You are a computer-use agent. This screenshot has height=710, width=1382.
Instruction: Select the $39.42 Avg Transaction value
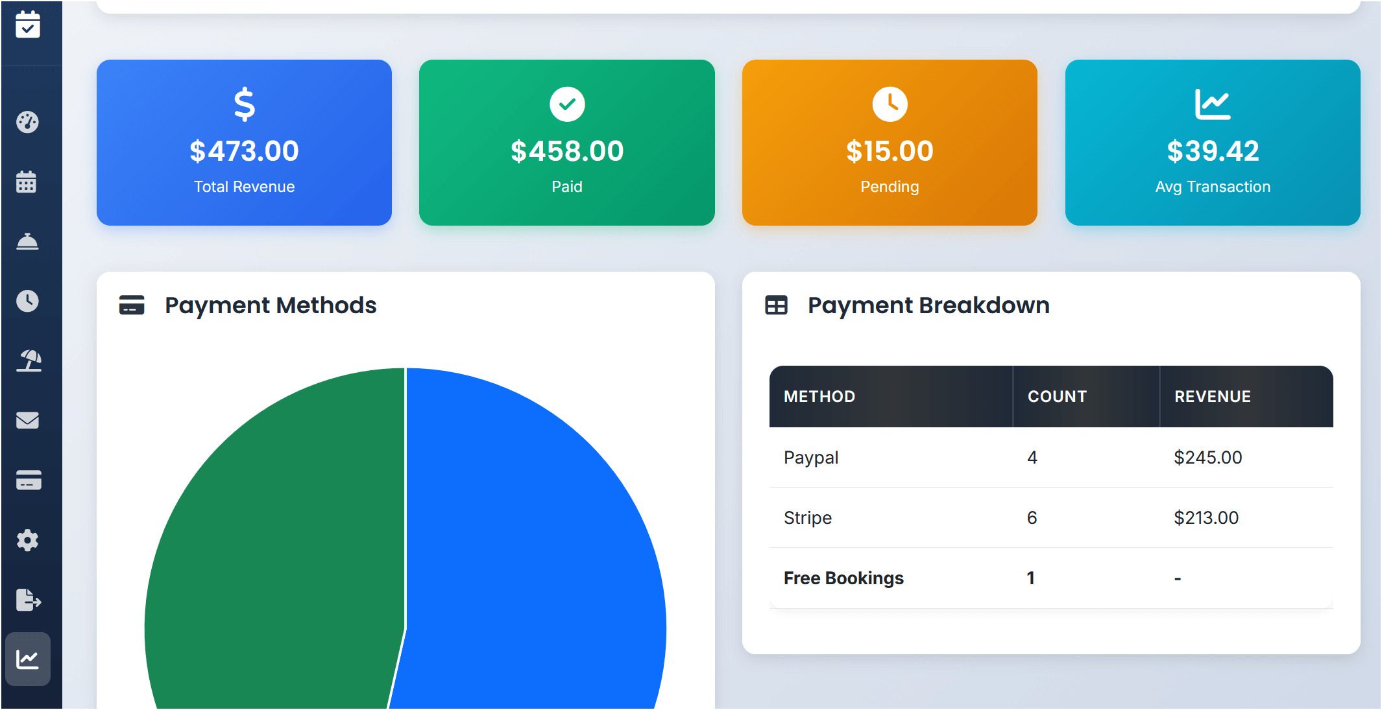tap(1213, 151)
